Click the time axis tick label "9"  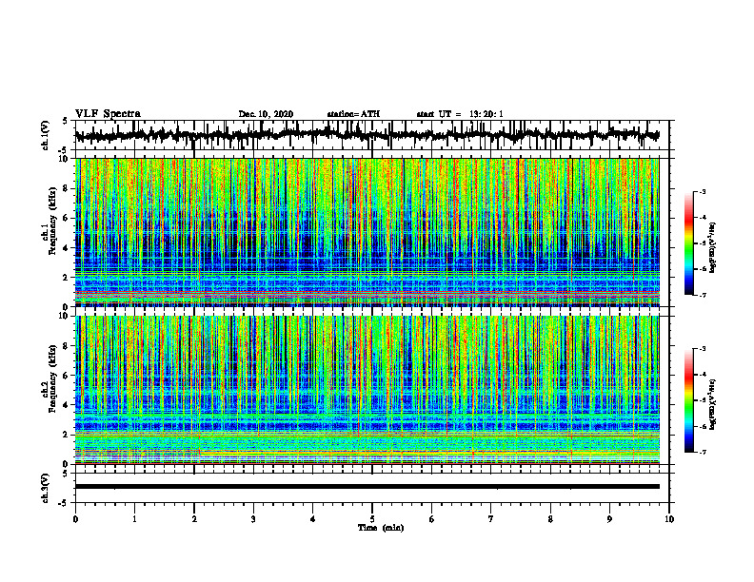pos(609,519)
